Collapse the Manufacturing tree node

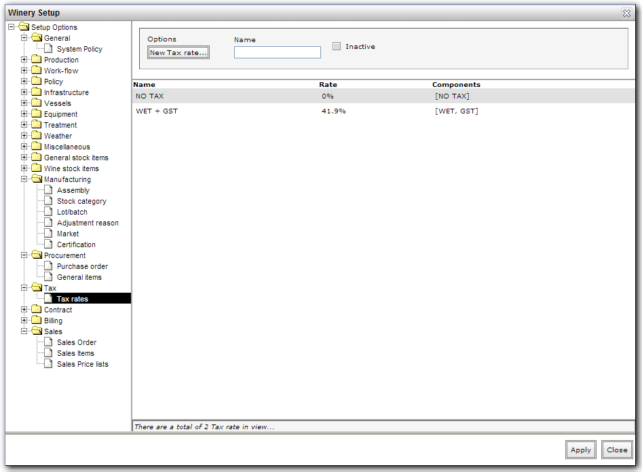tap(24, 179)
